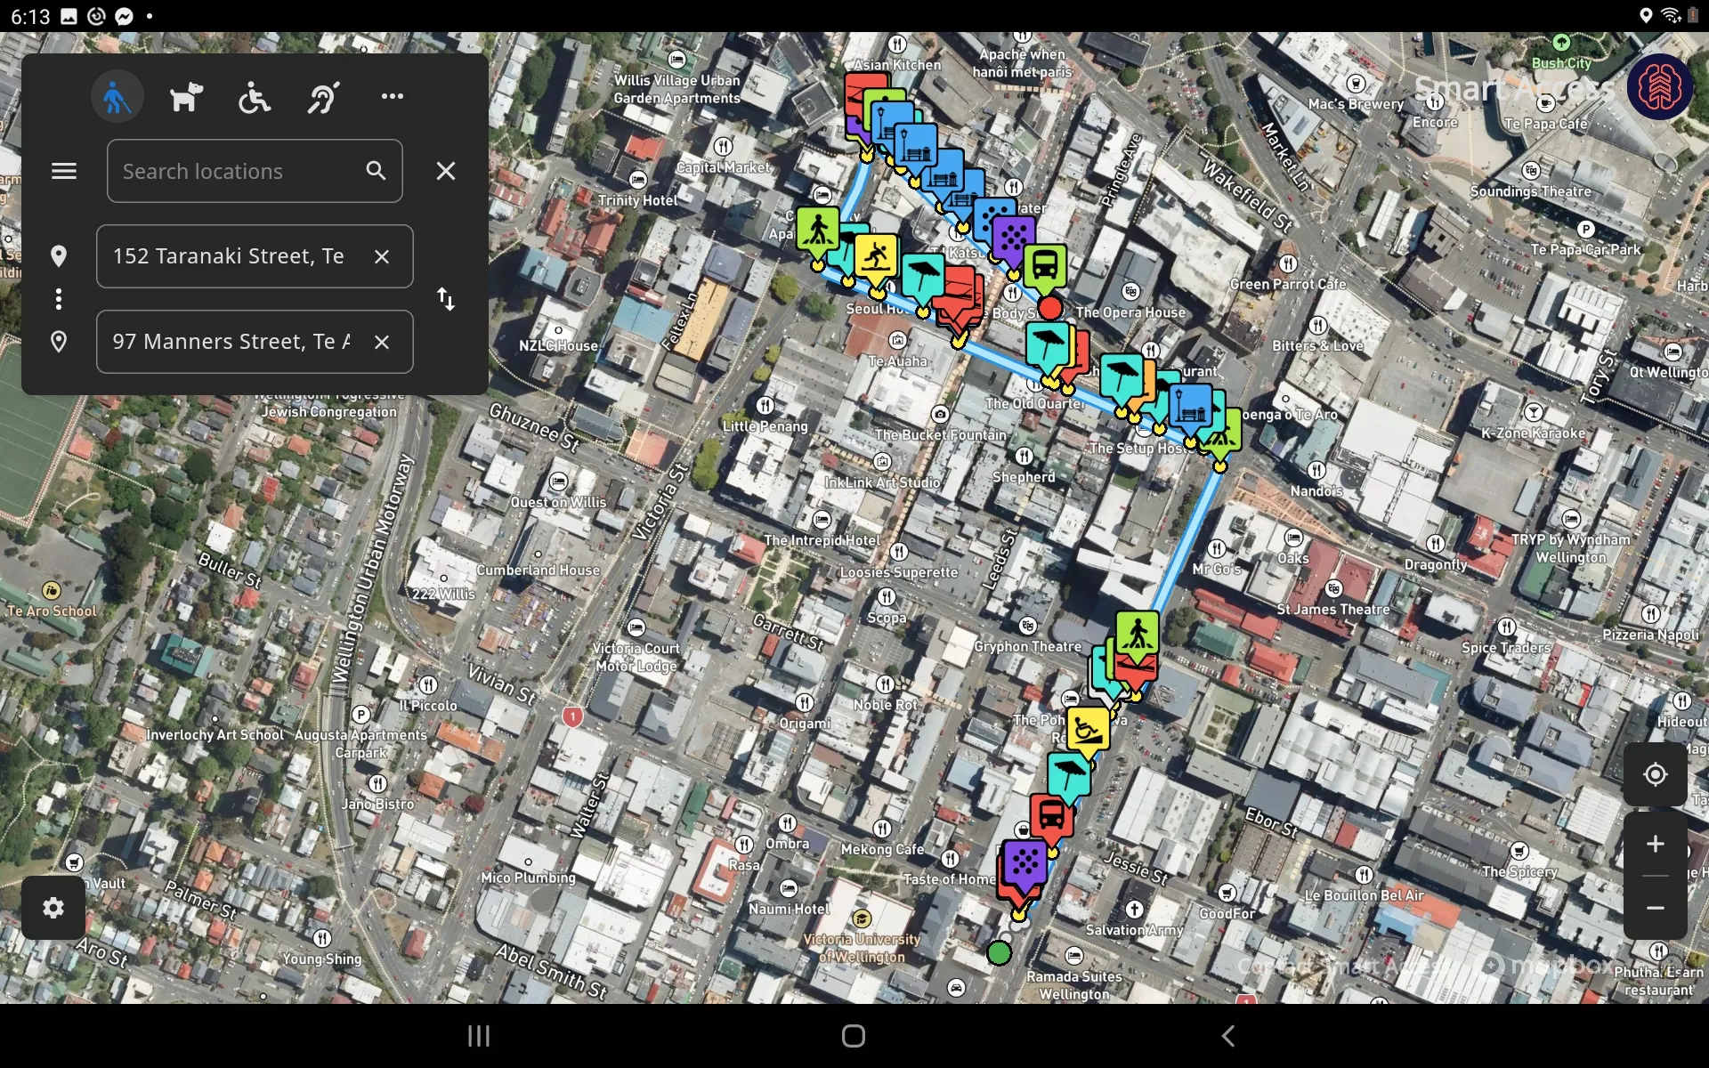Click the settings gear icon
This screenshot has height=1068, width=1709.
click(53, 908)
